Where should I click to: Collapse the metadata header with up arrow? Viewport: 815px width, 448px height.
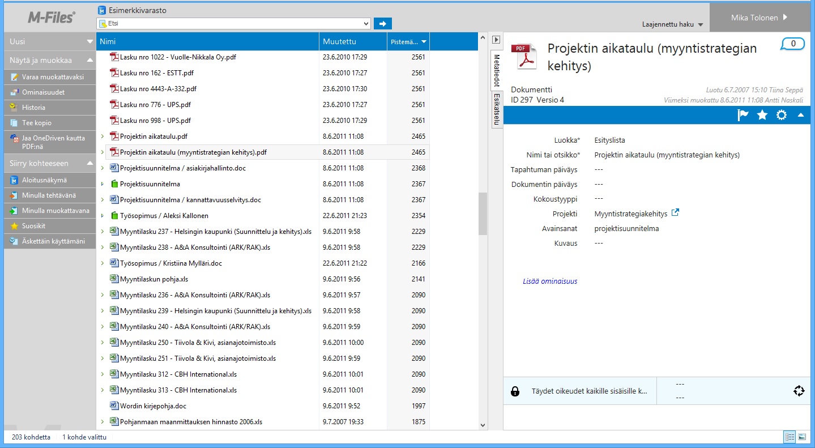point(801,115)
